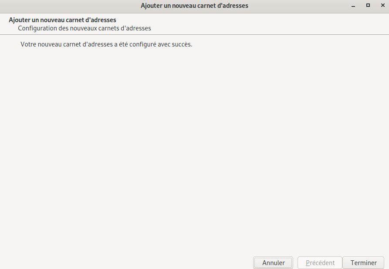This screenshot has width=389, height=269.
Task: Click the centered window title text
Action: [x=194, y=6]
